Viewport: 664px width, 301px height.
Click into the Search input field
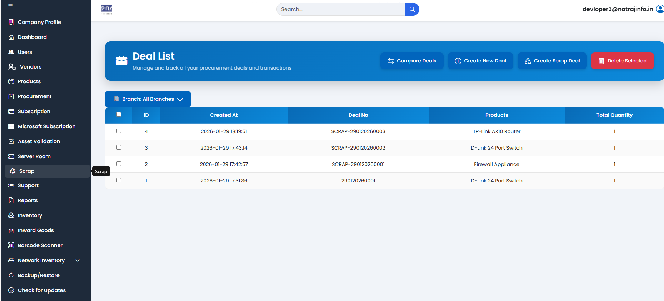pos(341,9)
